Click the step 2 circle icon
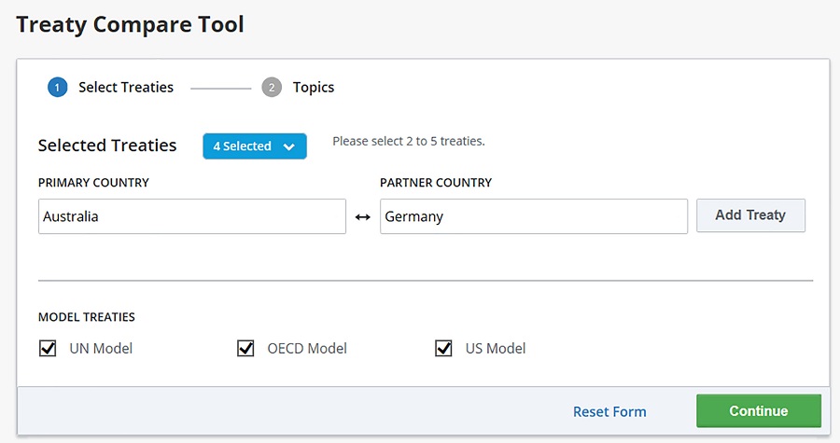This screenshot has height=443, width=840. coord(272,88)
